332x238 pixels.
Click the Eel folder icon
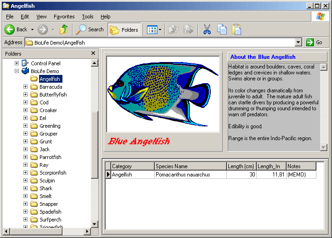pos(34,118)
